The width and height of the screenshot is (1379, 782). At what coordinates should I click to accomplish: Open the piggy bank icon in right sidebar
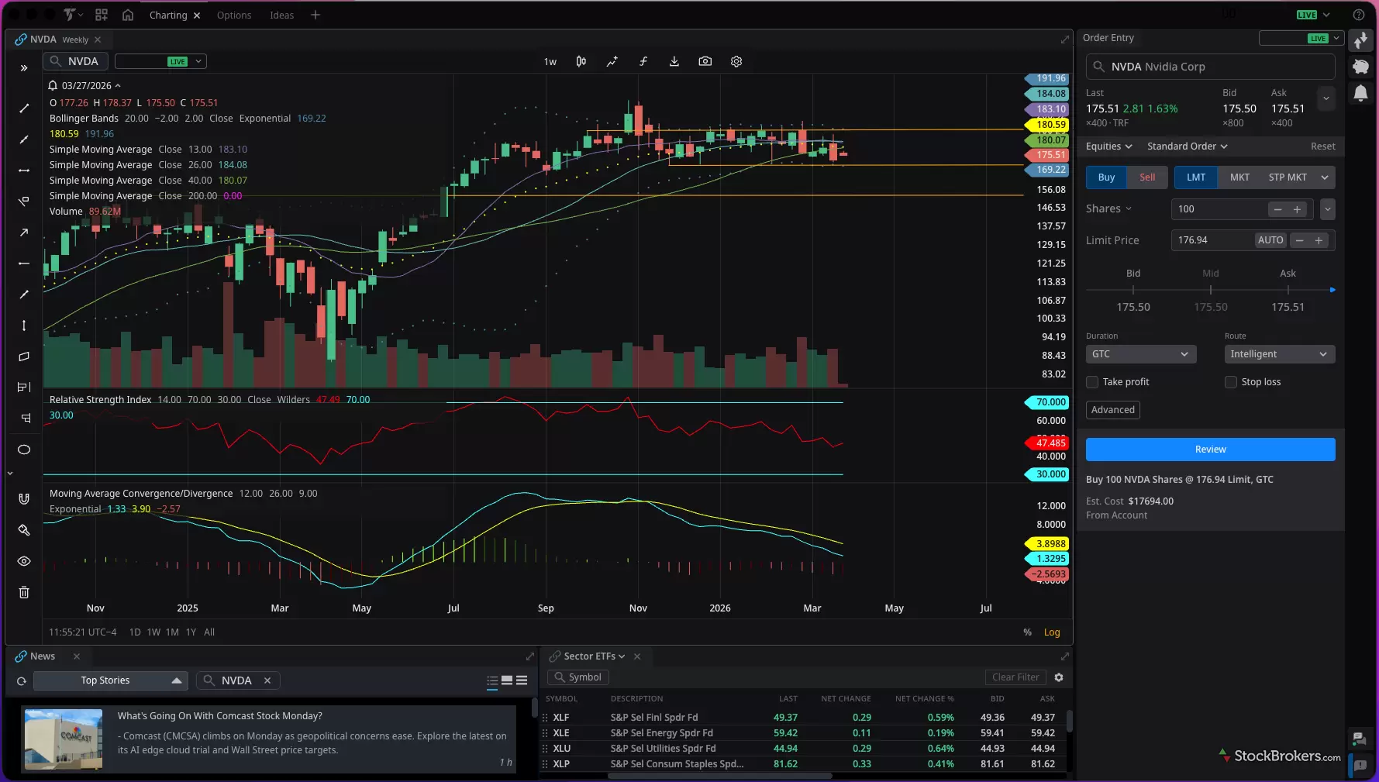pos(1360,67)
